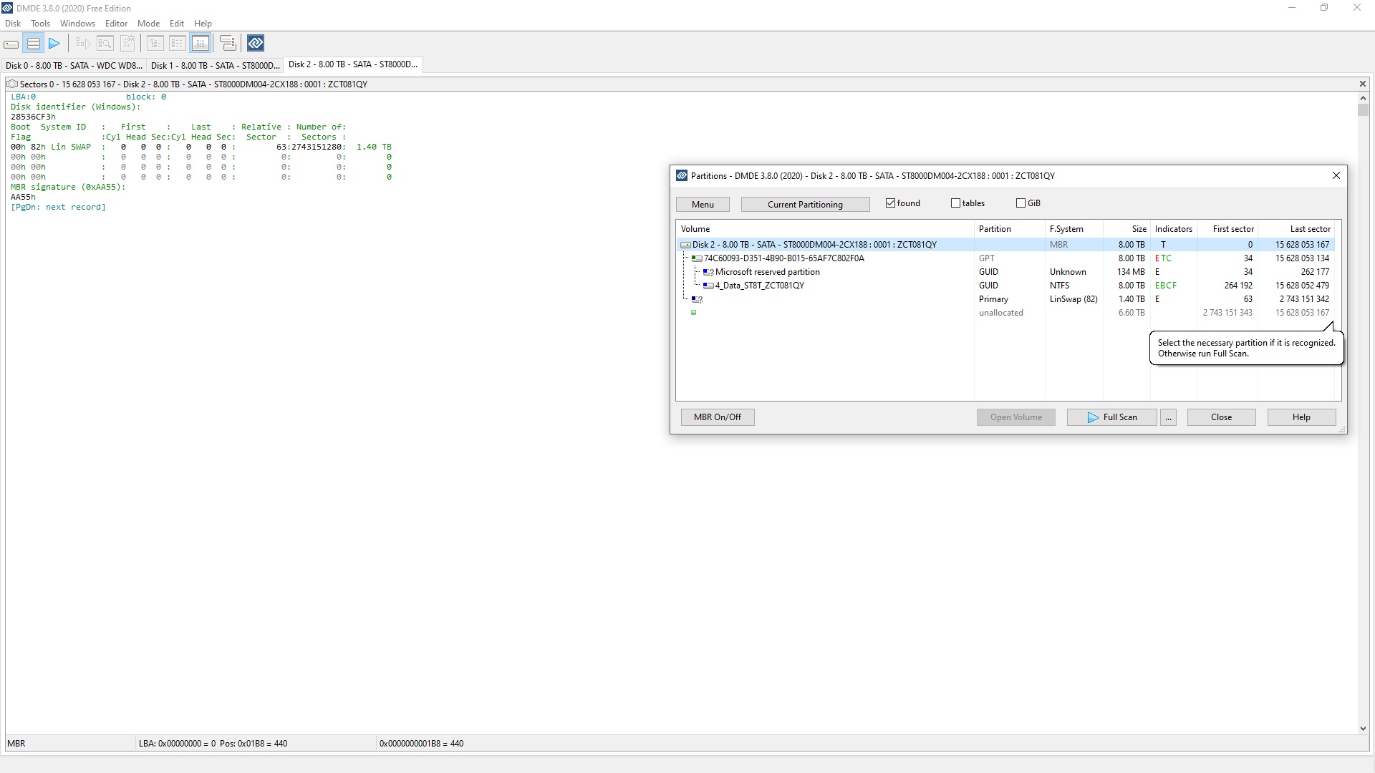Click Close button in Partitions dialog

pyautogui.click(x=1221, y=417)
